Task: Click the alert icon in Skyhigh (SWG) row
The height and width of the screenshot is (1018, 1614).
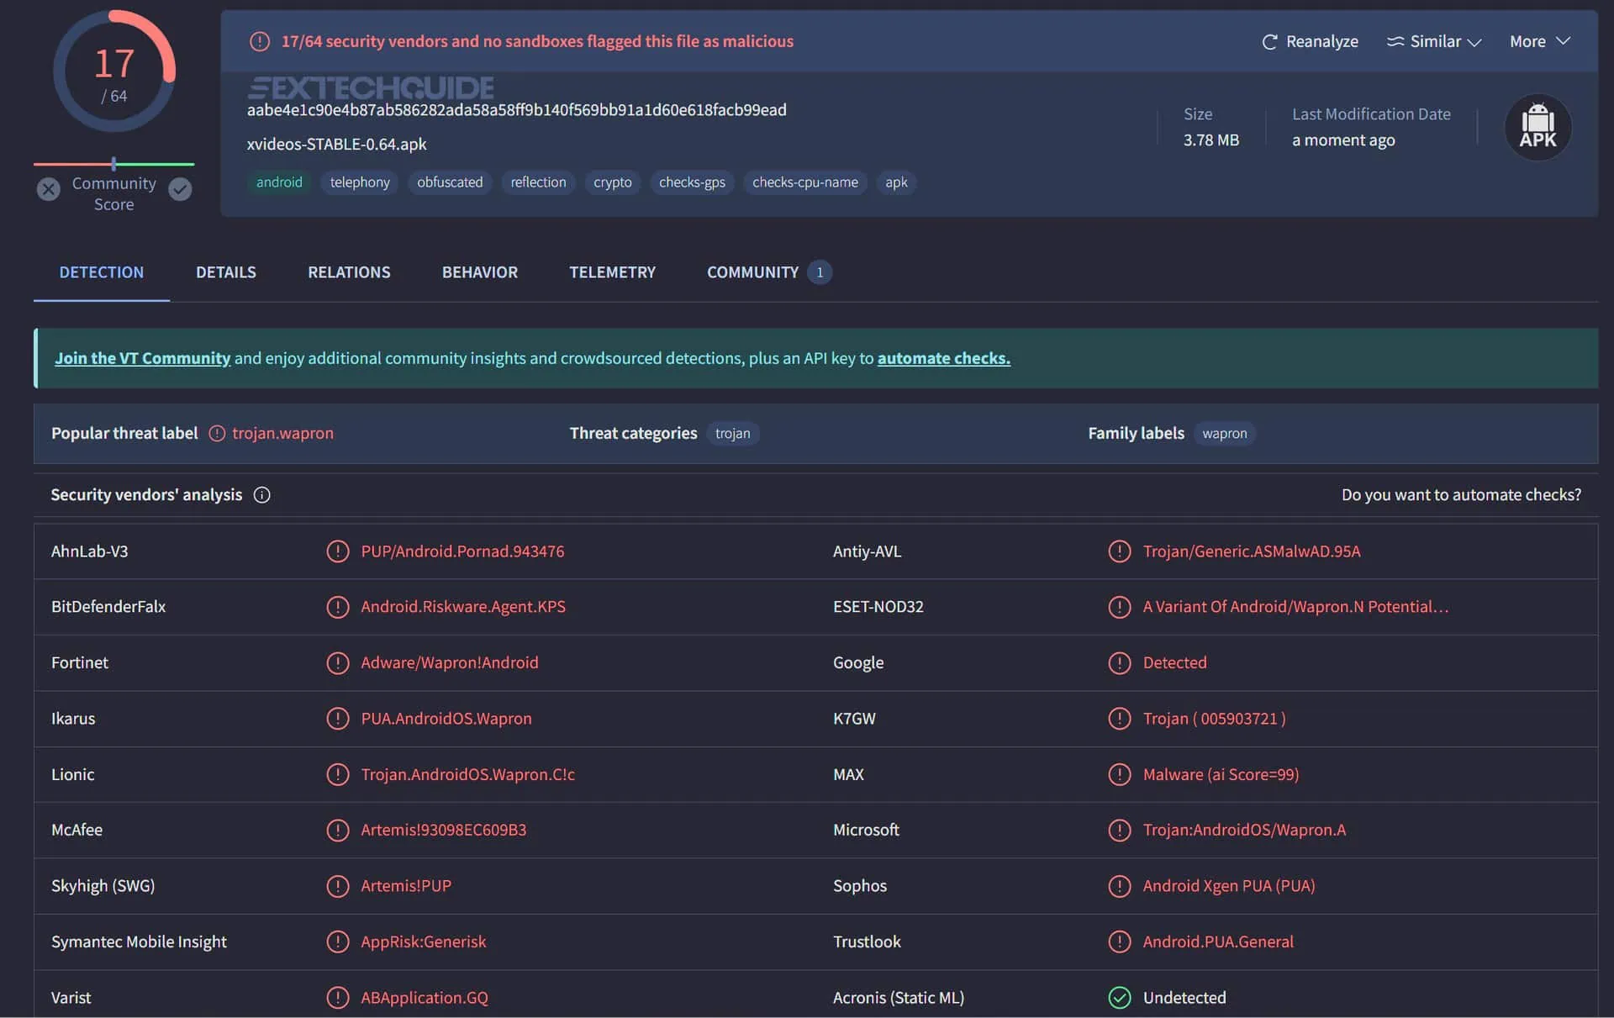Action: [x=337, y=886]
